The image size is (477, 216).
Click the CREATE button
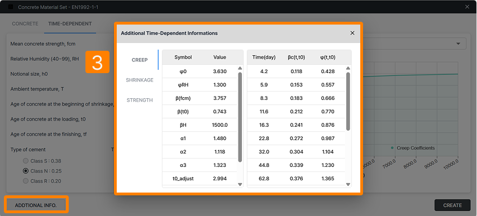tap(452, 205)
